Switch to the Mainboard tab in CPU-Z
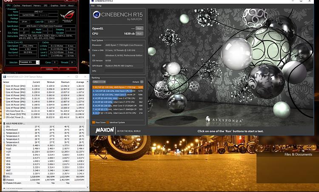 [x=27, y=6]
